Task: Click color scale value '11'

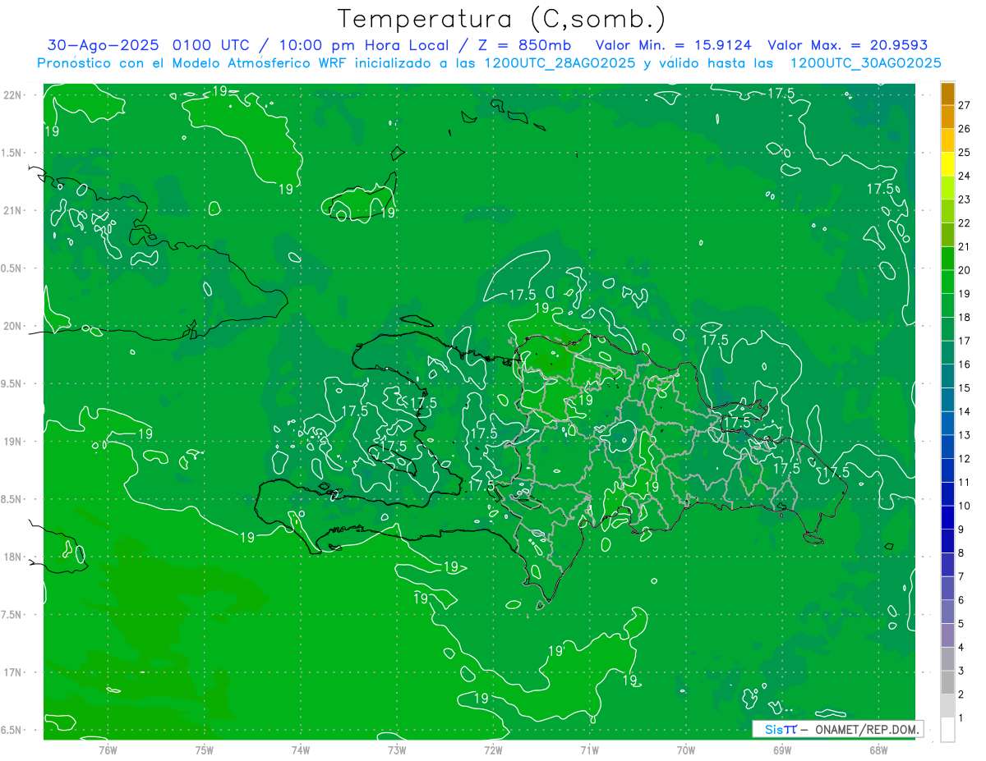Action: click(x=964, y=482)
